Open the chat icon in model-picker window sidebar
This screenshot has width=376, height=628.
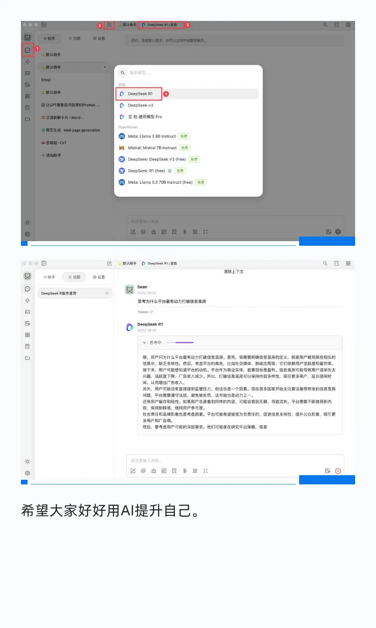[x=27, y=50]
